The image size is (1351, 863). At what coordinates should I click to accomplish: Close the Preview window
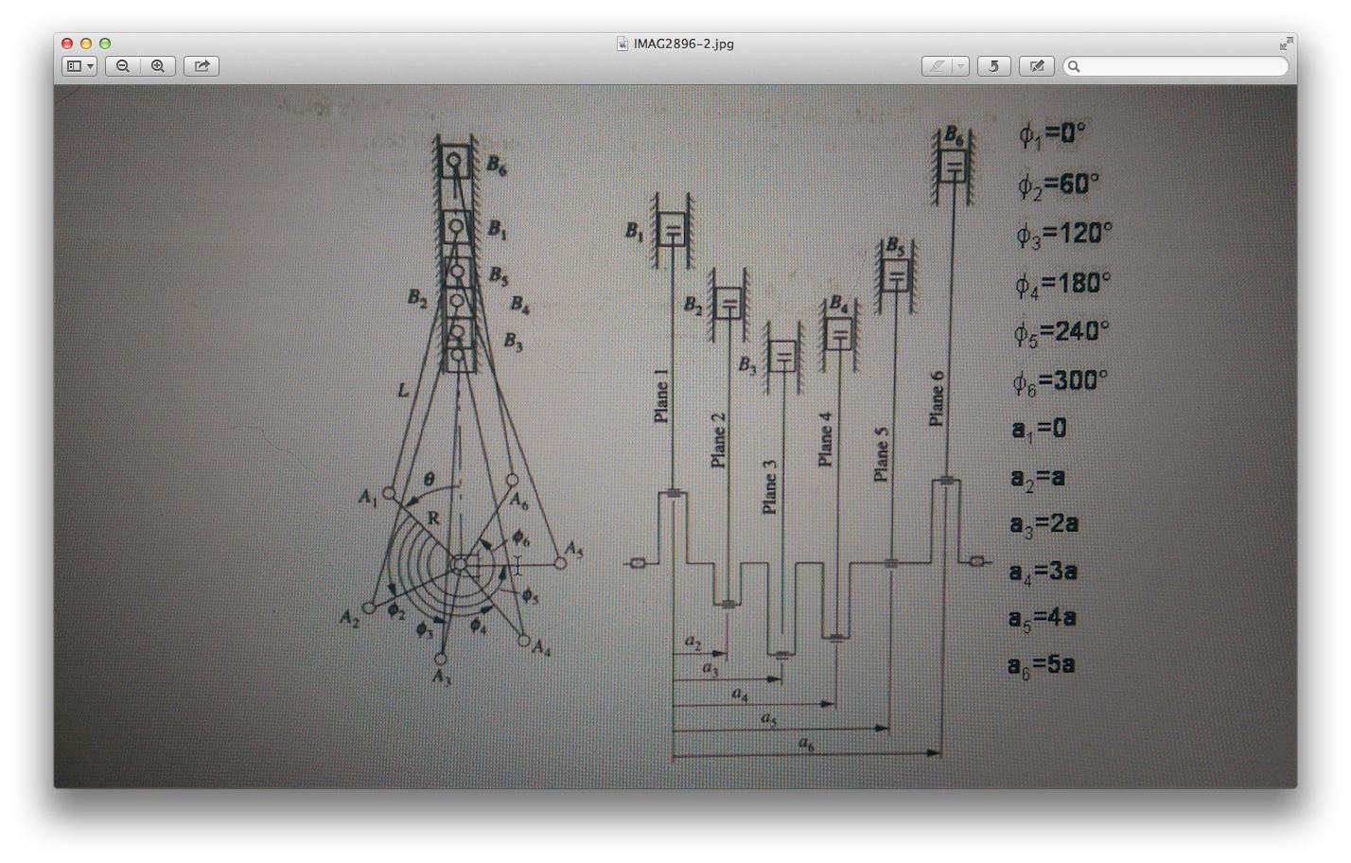67,44
